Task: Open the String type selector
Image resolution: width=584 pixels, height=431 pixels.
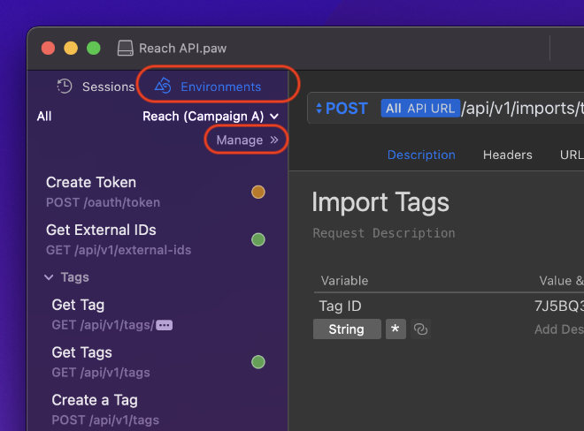Action: point(347,329)
